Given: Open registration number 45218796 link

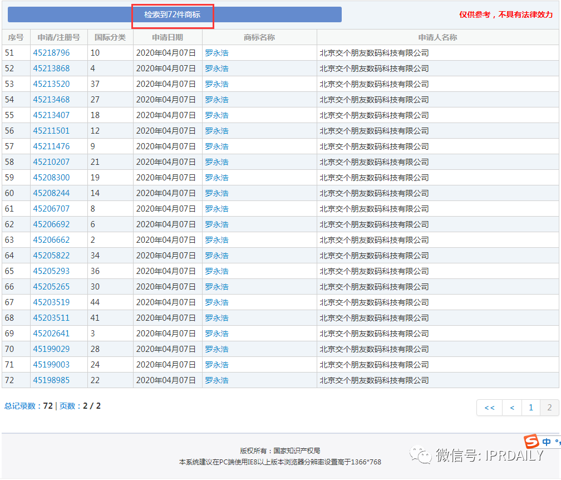Looking at the screenshot, I should point(51,53).
